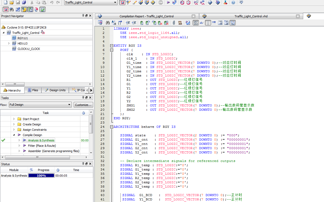
Task: Click the Customize... button
Action: coord(83,105)
